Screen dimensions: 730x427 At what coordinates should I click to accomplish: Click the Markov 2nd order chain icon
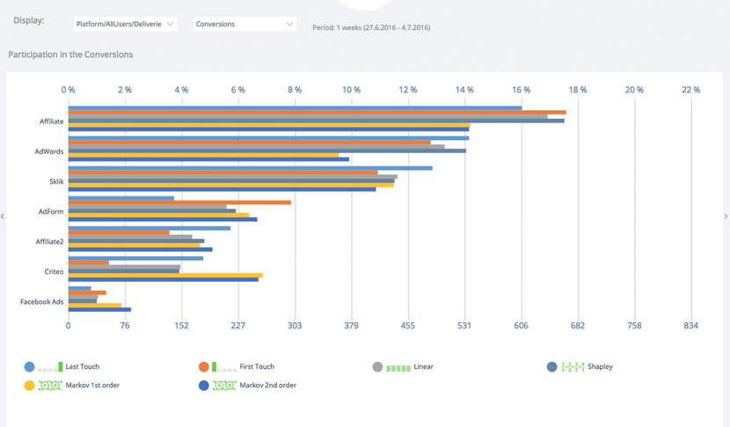click(224, 386)
